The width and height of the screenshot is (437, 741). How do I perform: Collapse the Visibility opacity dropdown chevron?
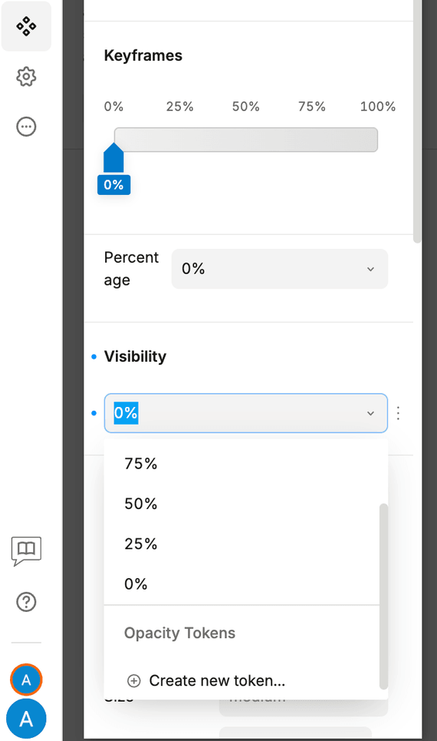pyautogui.click(x=370, y=414)
